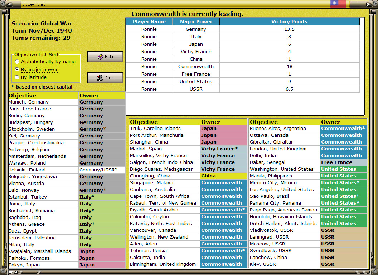Click the Madrid, Spain objective
The width and height of the screenshot is (378, 275).
(165, 149)
